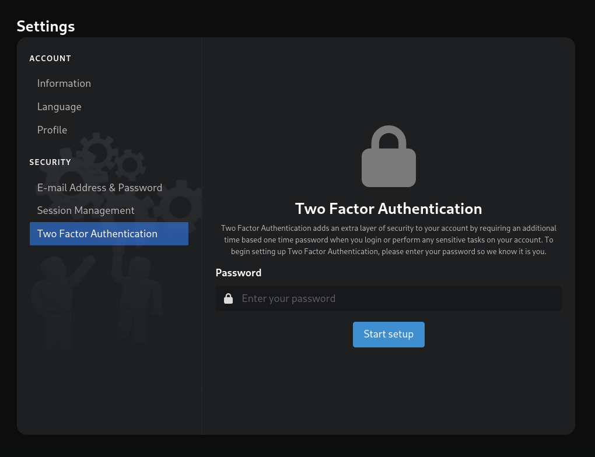Viewport: 595px width, 457px height.
Task: Focus the Enter your password field
Action: point(388,298)
